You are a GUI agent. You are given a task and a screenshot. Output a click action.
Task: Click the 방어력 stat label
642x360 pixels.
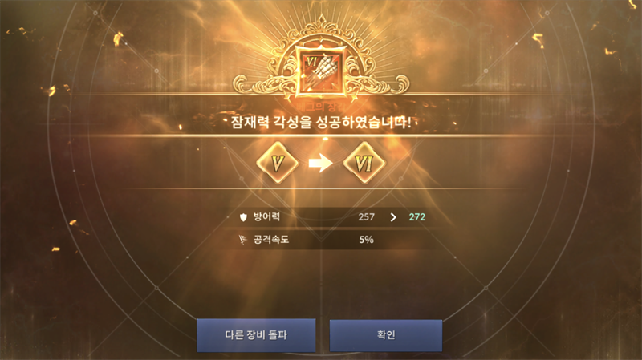(x=266, y=216)
